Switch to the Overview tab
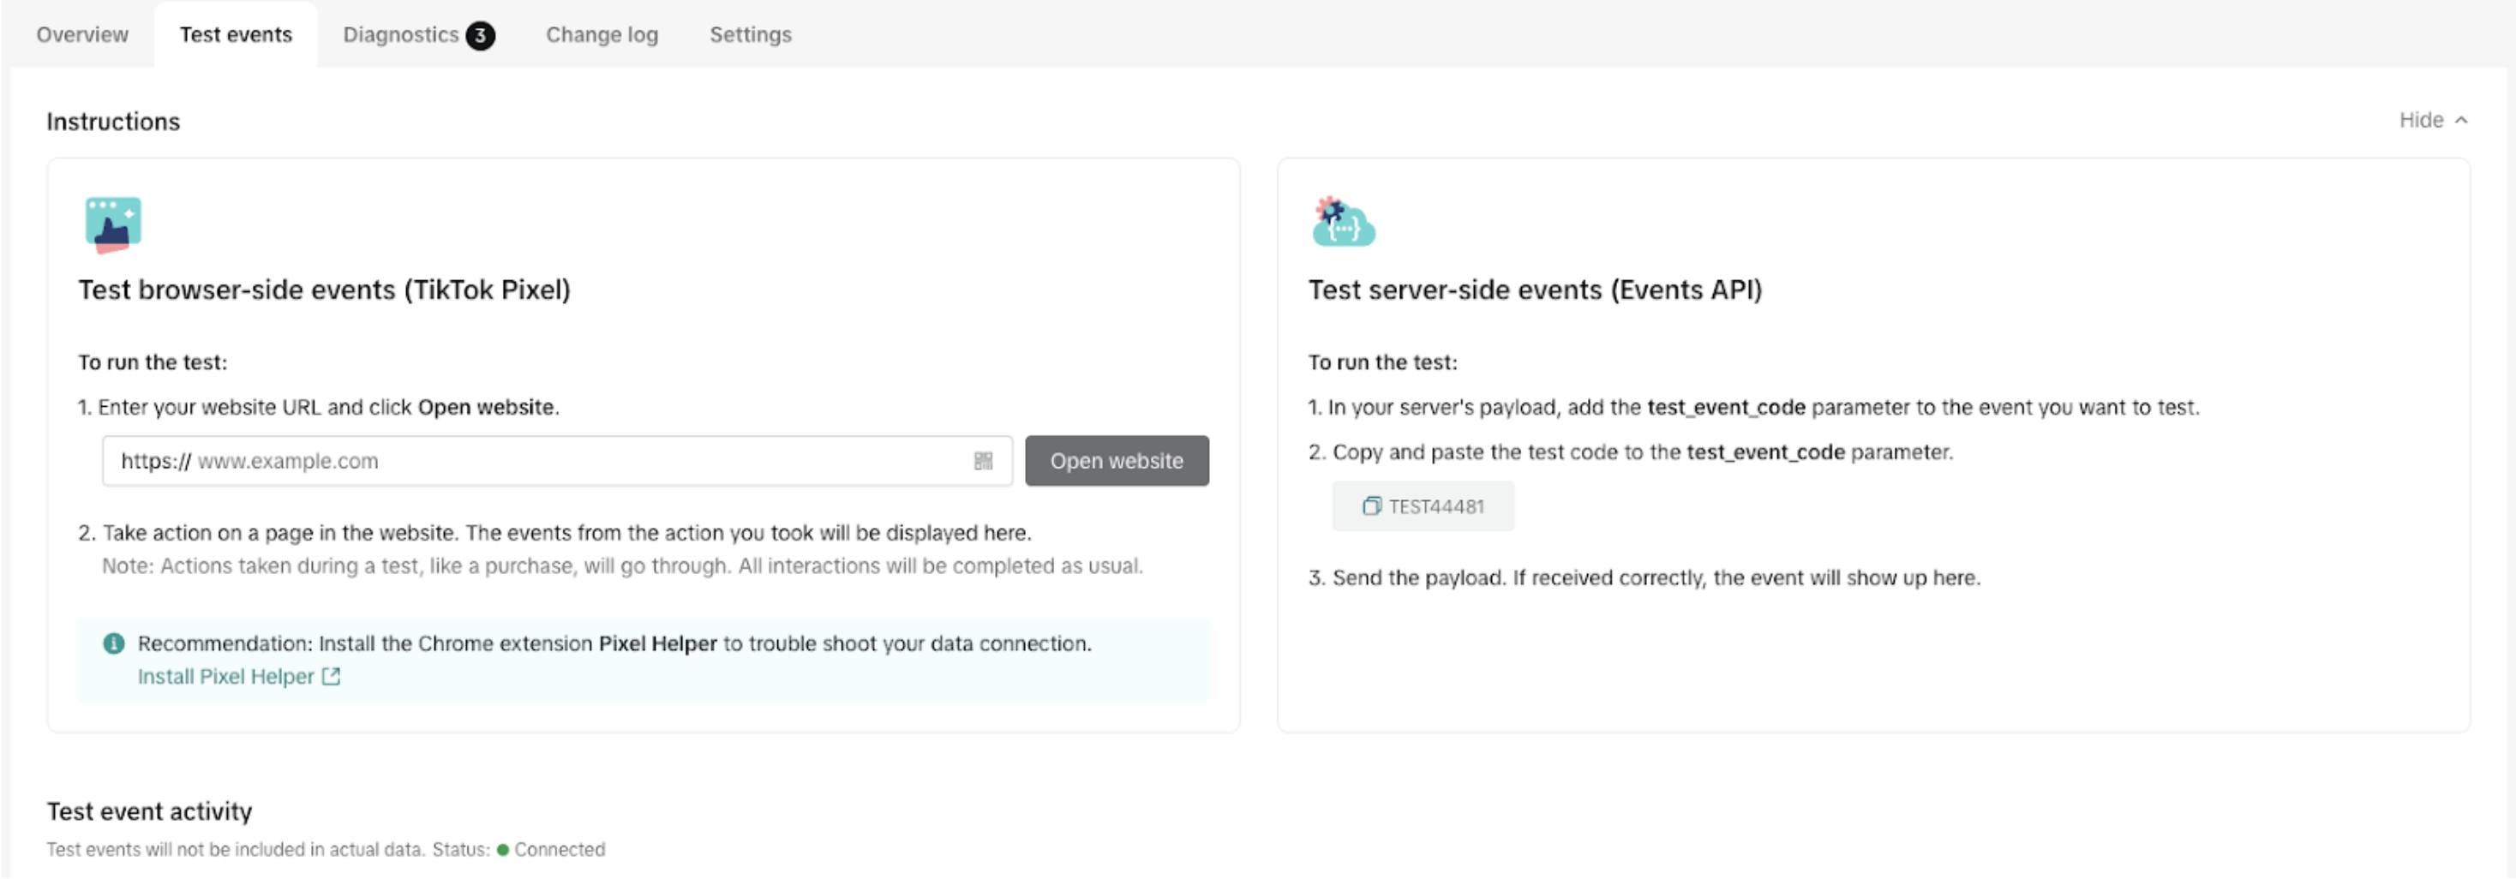 point(81,34)
